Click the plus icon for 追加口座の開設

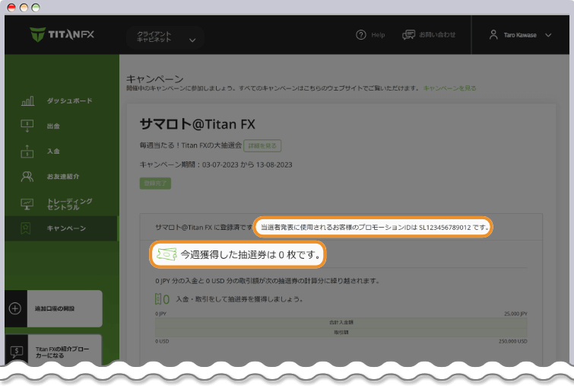pyautogui.click(x=15, y=308)
